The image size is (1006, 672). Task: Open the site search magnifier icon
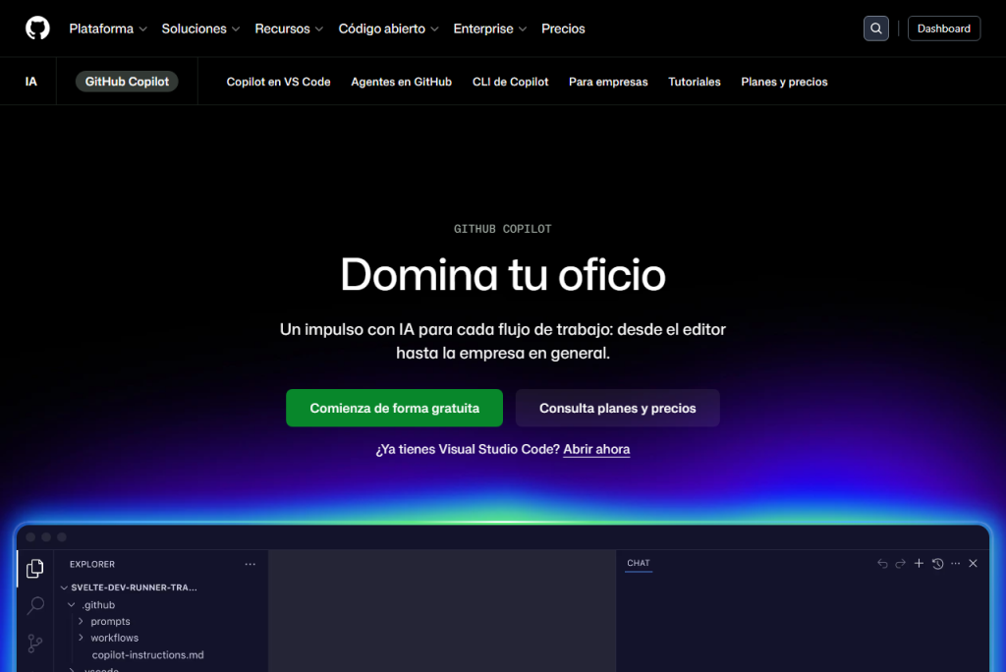tap(875, 28)
